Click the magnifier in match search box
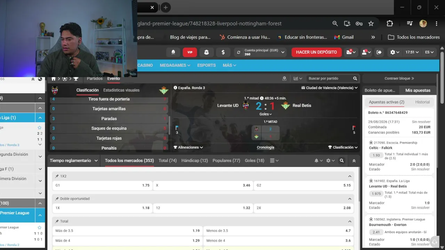The height and width of the screenshot is (250, 445). (355, 78)
